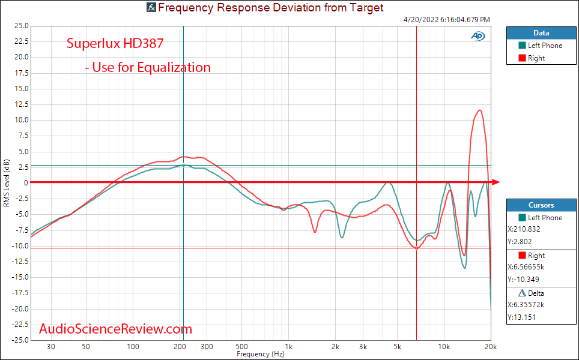
Task: Click the -25.0 label on the Y axis
Action: 20,340
